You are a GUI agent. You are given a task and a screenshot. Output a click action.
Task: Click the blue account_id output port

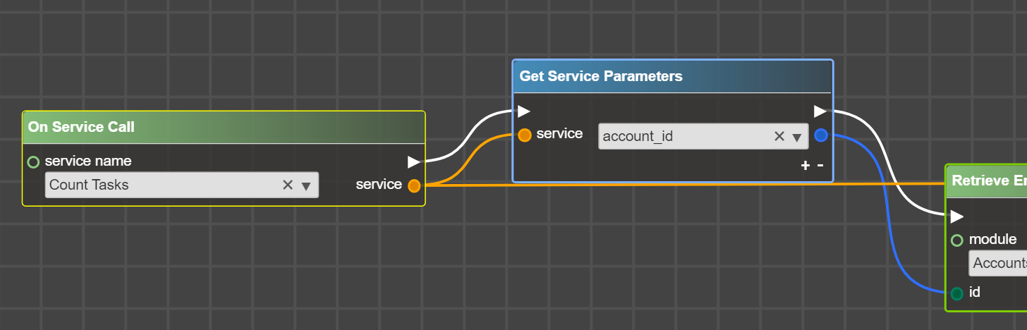pos(820,135)
